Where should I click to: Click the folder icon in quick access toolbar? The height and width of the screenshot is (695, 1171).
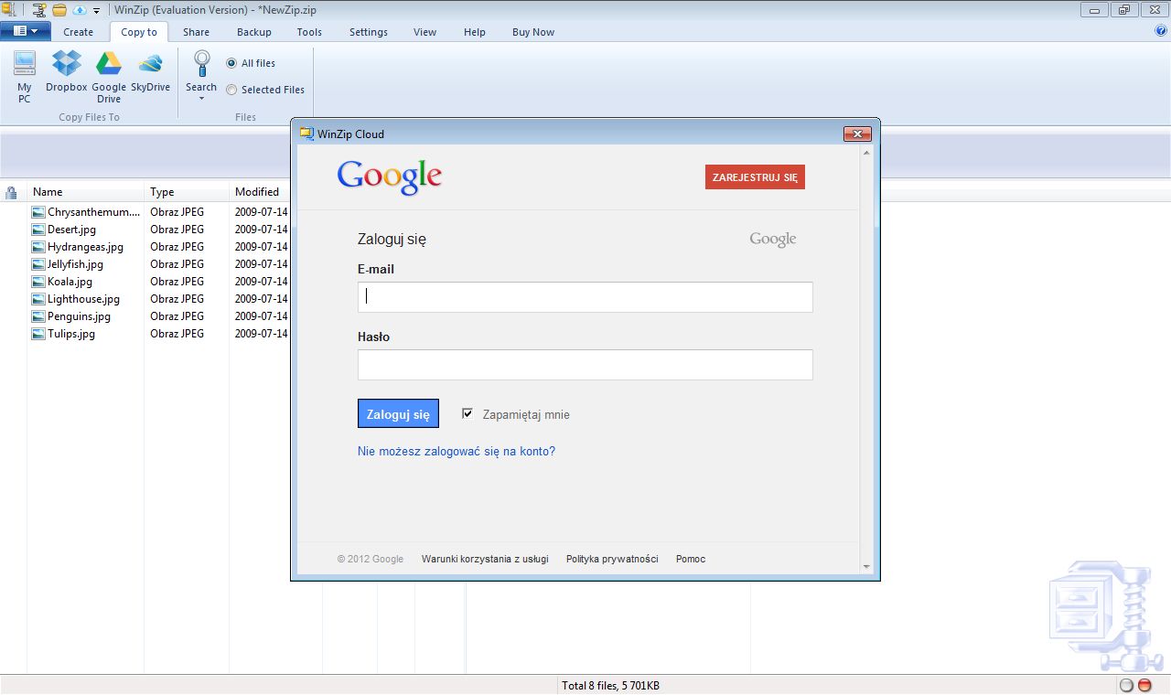(x=59, y=10)
